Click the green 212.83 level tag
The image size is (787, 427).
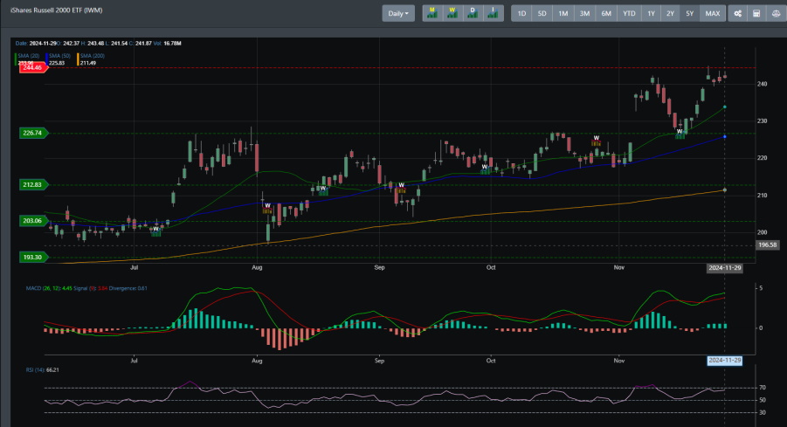(33, 184)
